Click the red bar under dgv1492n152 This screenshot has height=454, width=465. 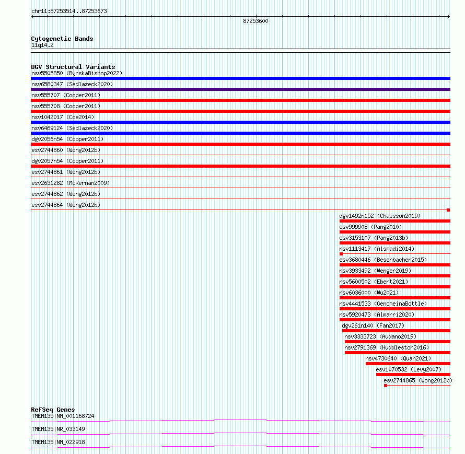click(x=395, y=221)
